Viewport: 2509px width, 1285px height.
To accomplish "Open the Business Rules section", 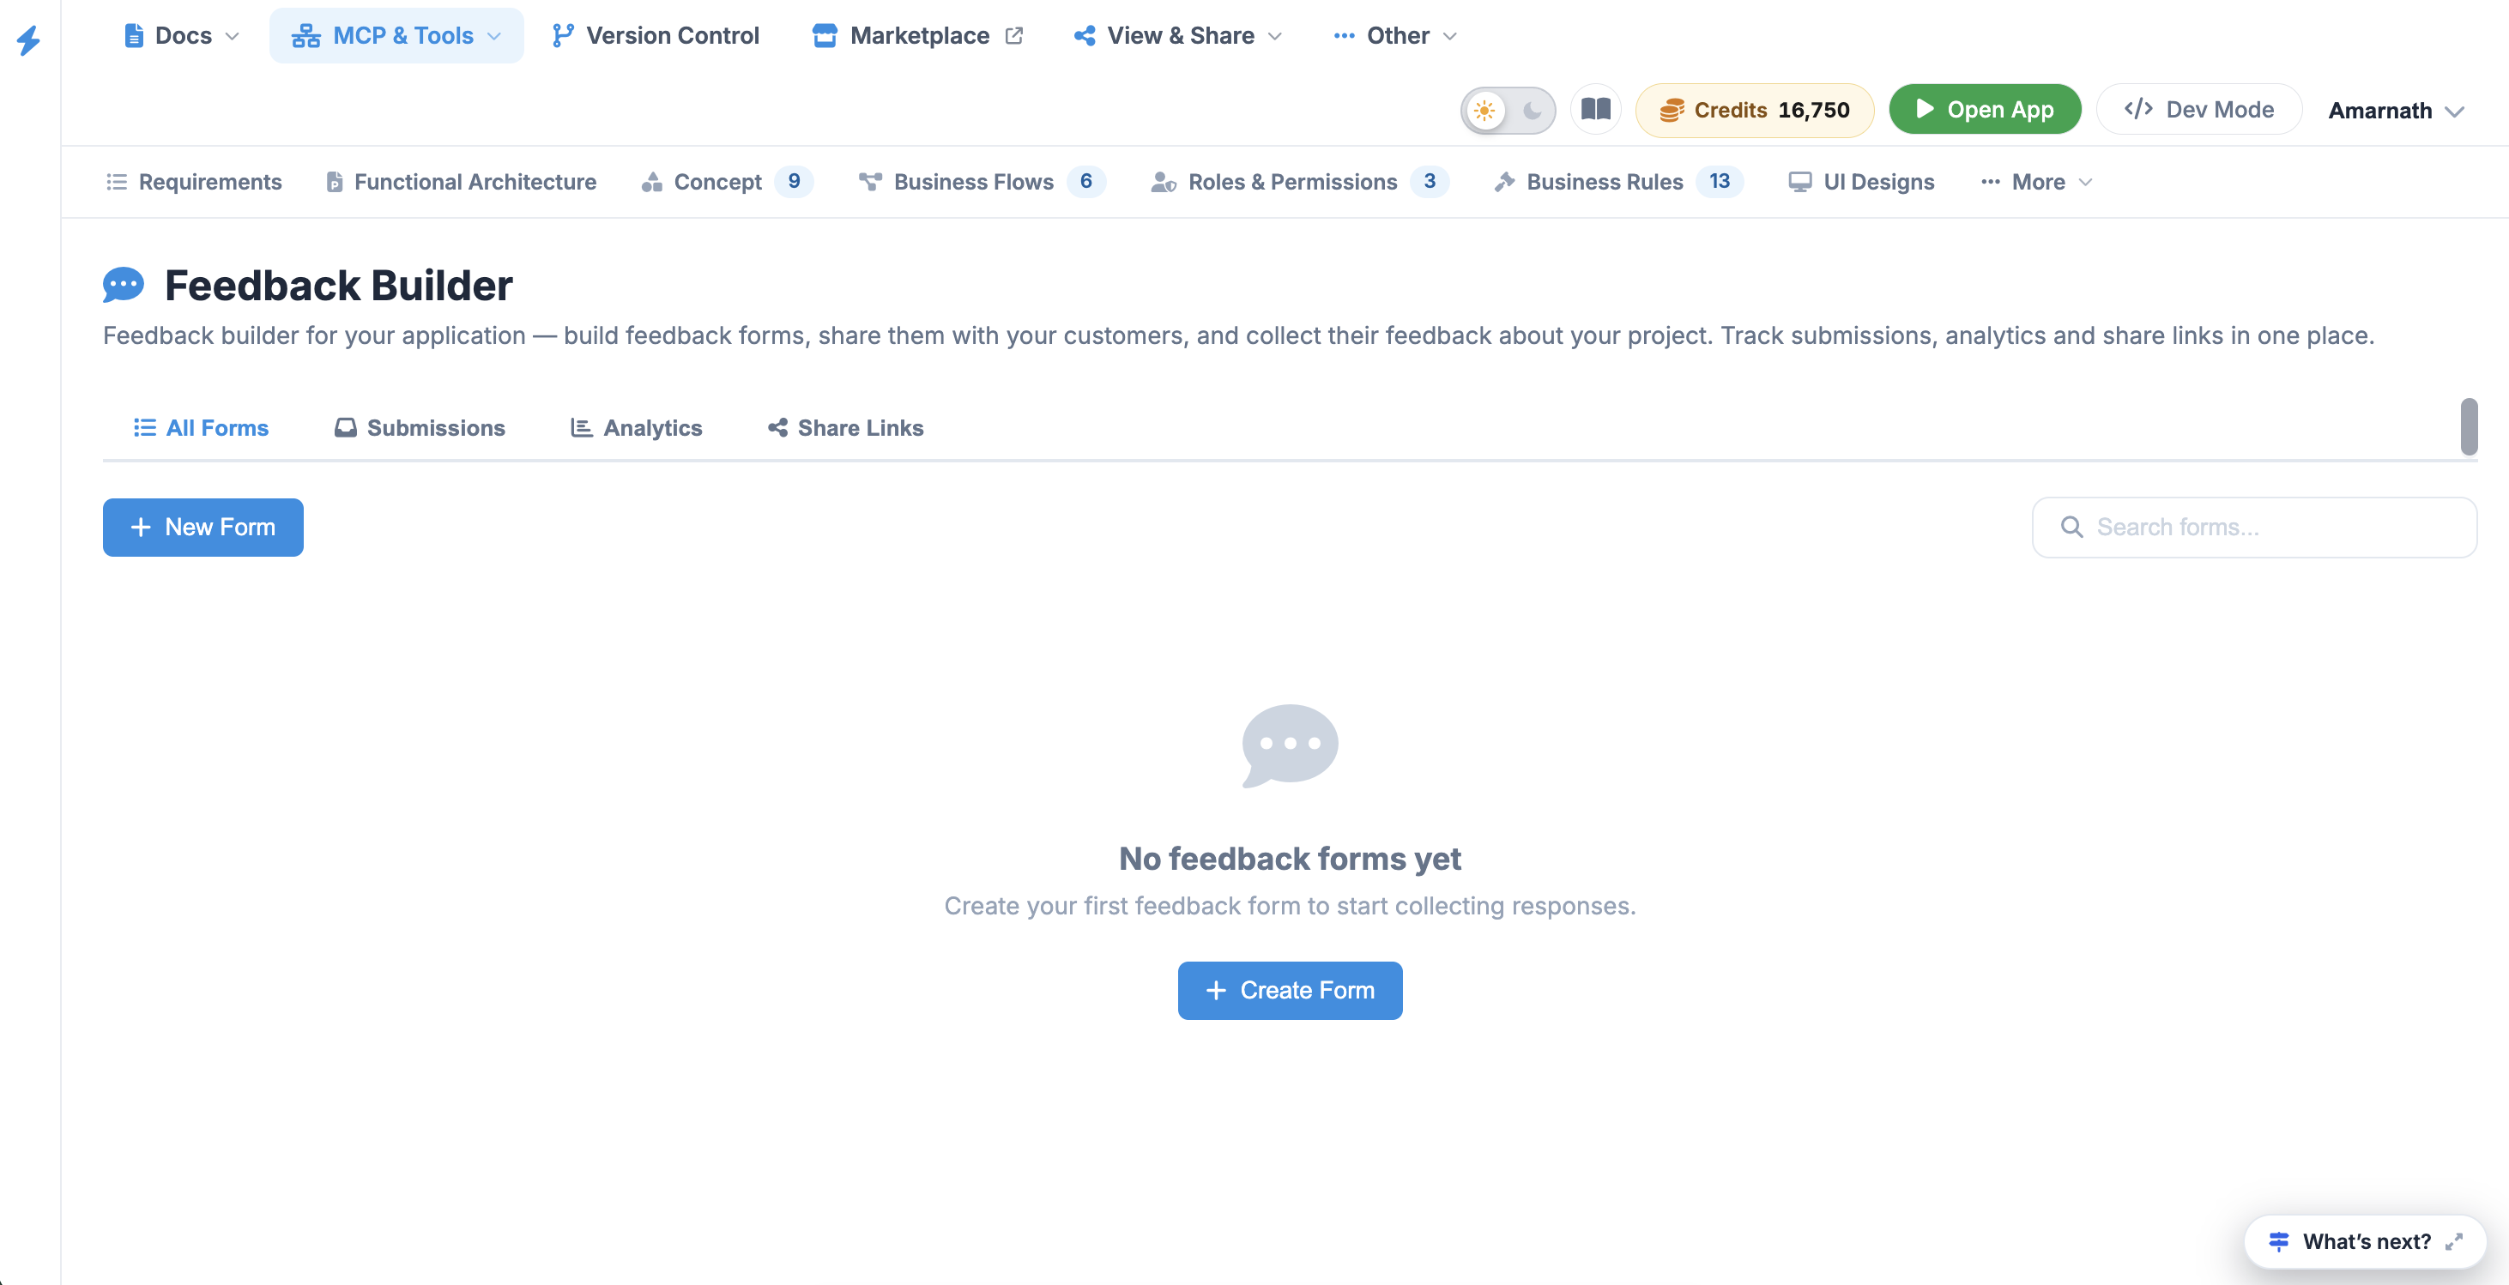I will (x=1617, y=182).
